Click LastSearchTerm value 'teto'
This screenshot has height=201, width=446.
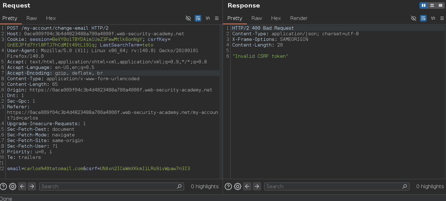coord(148,45)
